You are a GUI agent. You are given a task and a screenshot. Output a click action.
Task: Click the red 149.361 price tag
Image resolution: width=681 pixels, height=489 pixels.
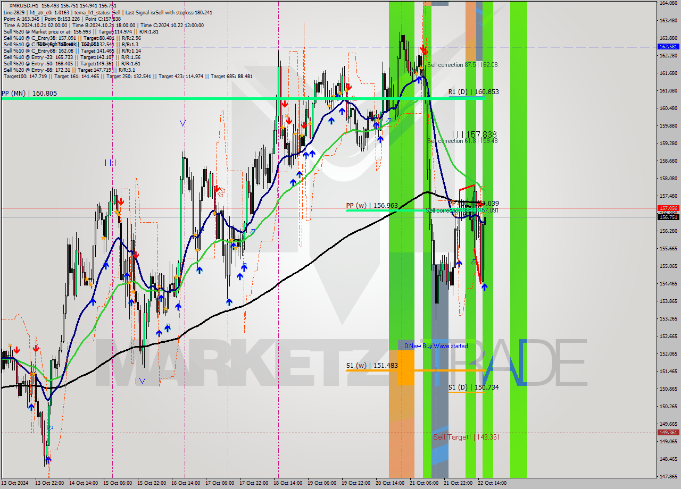pos(668,433)
